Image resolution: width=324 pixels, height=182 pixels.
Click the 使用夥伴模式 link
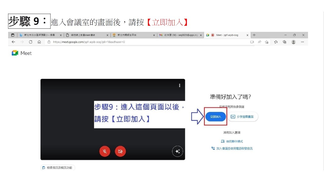click(232, 141)
